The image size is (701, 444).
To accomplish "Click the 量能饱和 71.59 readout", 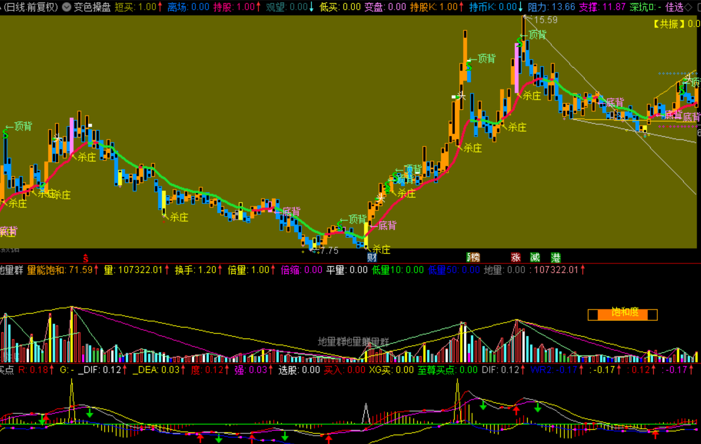I will point(59,270).
